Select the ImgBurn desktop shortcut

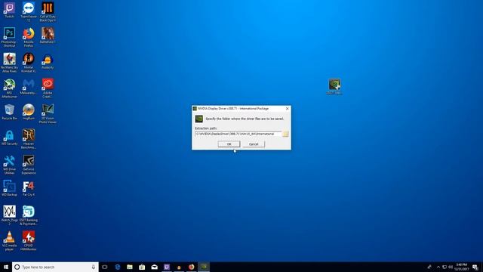(x=29, y=112)
